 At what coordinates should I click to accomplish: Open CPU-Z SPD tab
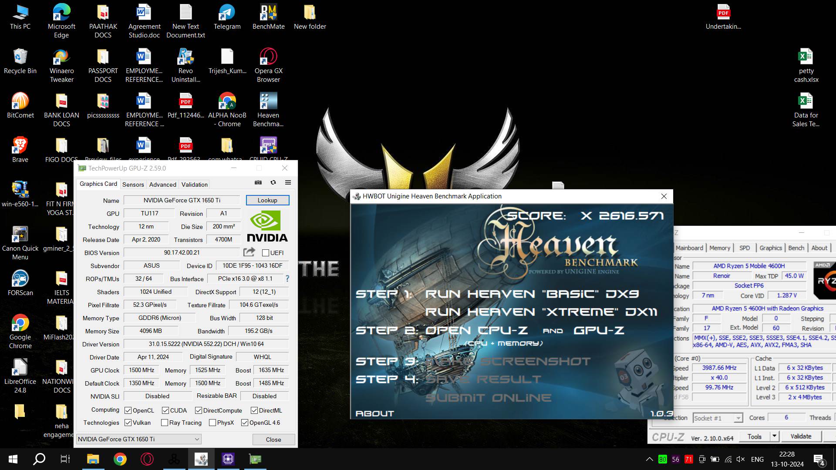point(745,248)
